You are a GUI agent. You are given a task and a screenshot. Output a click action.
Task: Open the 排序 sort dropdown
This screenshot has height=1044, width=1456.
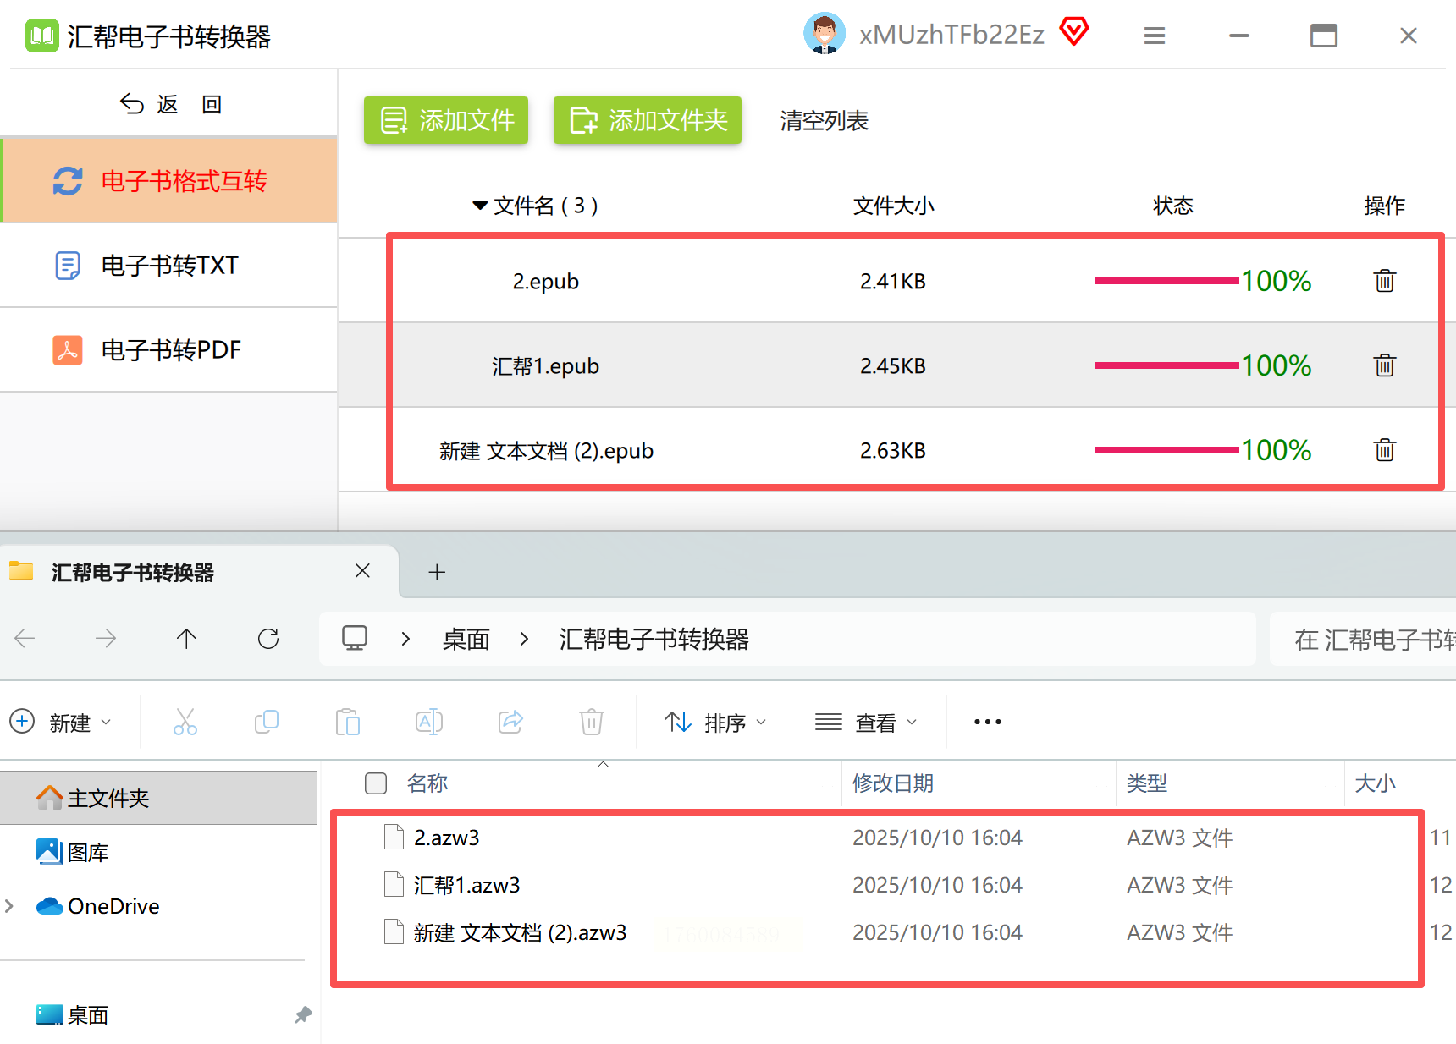click(x=715, y=723)
